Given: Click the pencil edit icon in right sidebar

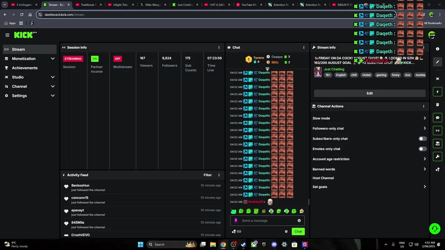Looking at the screenshot, I should click(438, 62).
